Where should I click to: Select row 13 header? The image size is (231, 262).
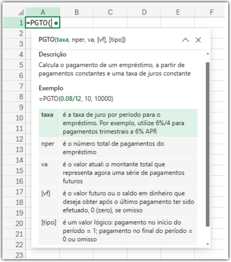[14, 149]
